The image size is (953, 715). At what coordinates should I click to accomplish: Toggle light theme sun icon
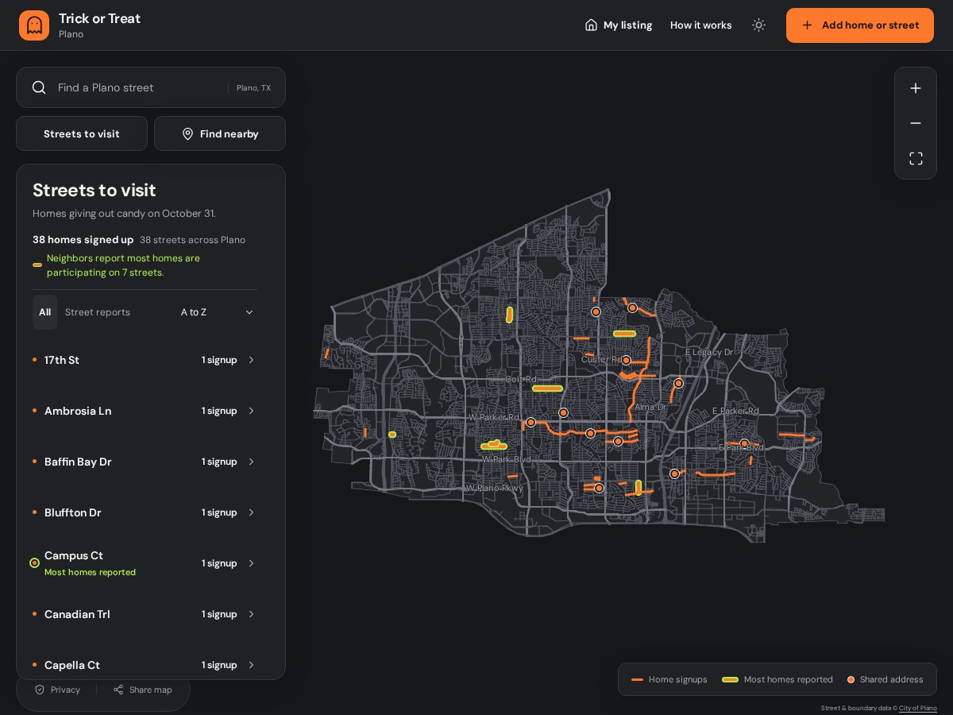tap(758, 25)
